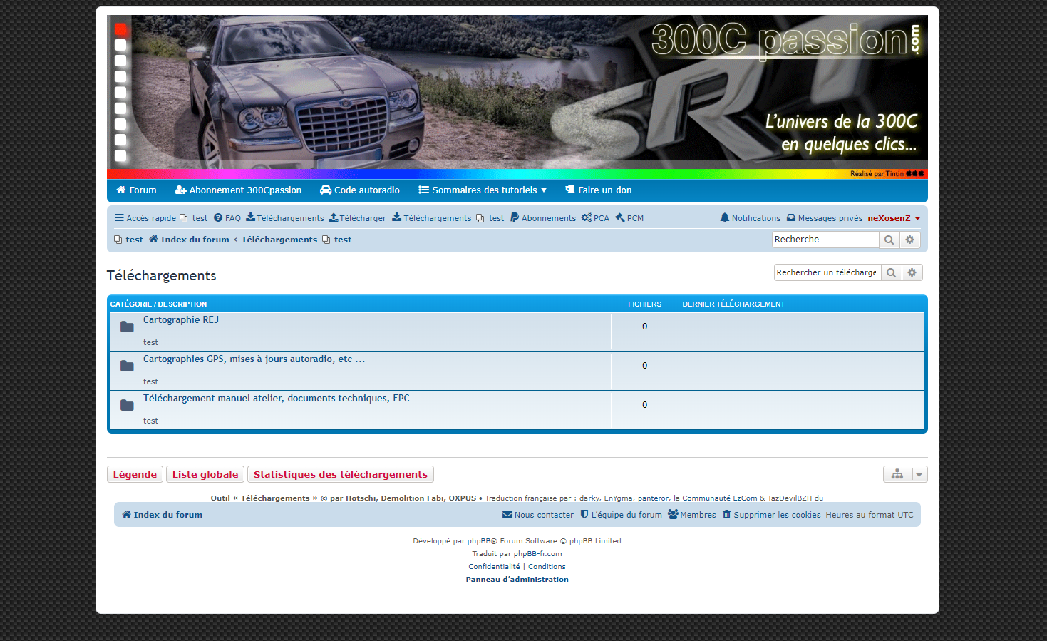The height and width of the screenshot is (641, 1047).
Task: Open the Cartographie REJ category
Action: 181,320
